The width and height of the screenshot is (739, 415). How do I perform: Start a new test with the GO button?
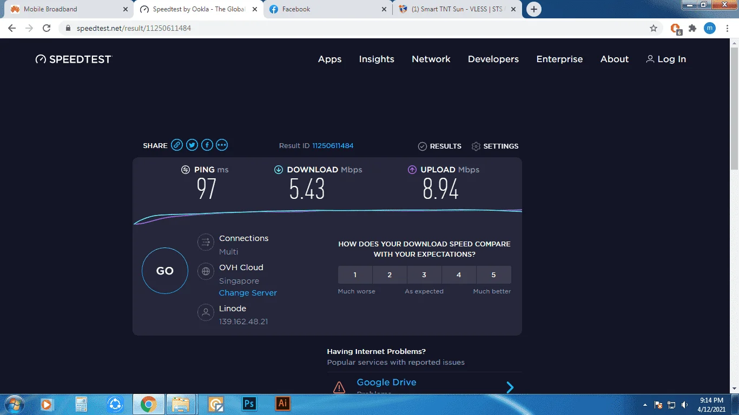(x=165, y=271)
